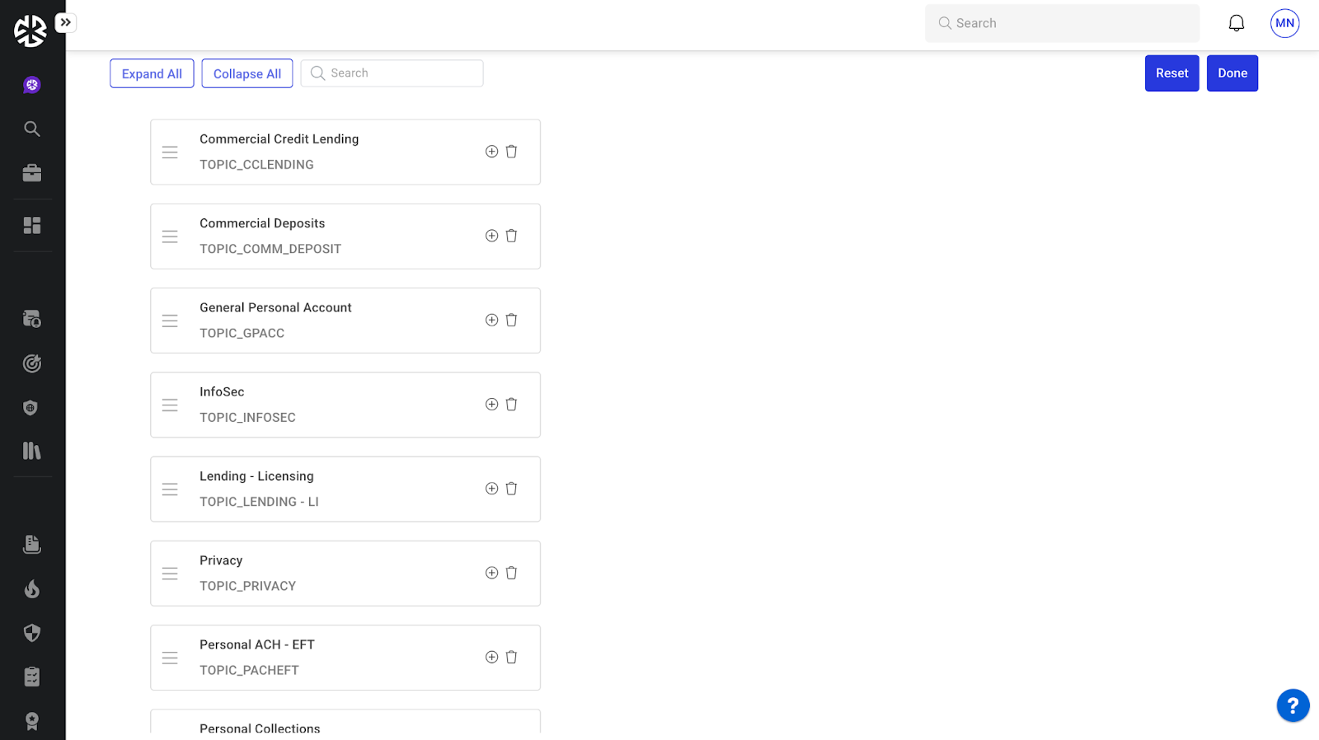
Task: Click the add icon for Commercial Credit Lending
Action: 491,152
